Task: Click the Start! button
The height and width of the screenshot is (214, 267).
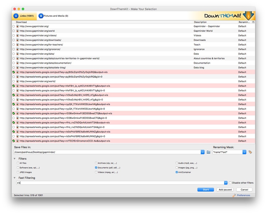Action: click(x=206, y=190)
